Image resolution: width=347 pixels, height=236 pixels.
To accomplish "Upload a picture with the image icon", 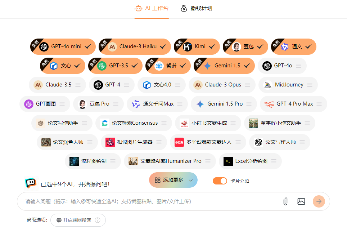I will point(301,201).
